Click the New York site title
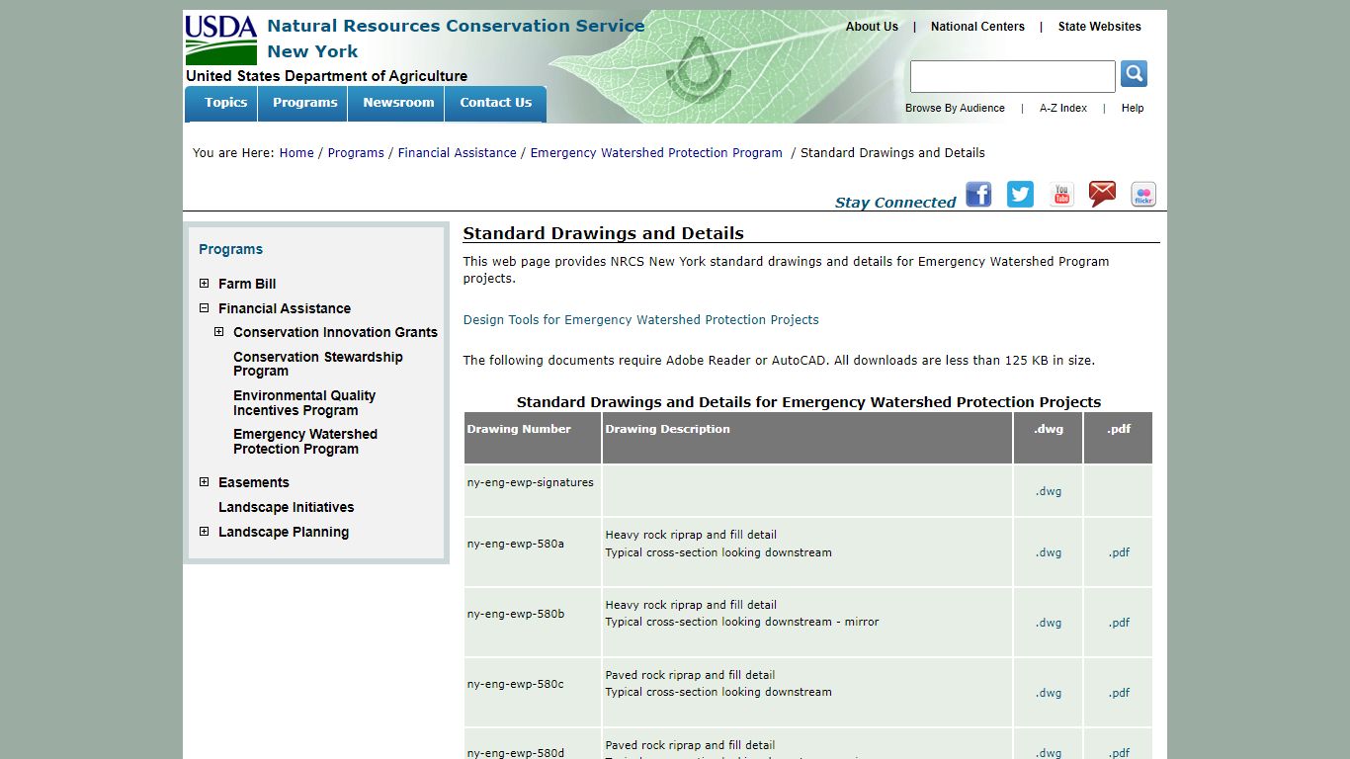Screen dimensions: 1350x759 pyautogui.click(x=312, y=51)
